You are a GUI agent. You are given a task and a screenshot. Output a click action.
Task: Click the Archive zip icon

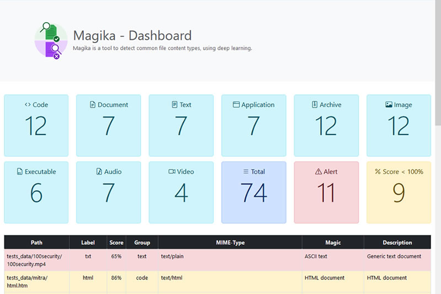[315, 105]
